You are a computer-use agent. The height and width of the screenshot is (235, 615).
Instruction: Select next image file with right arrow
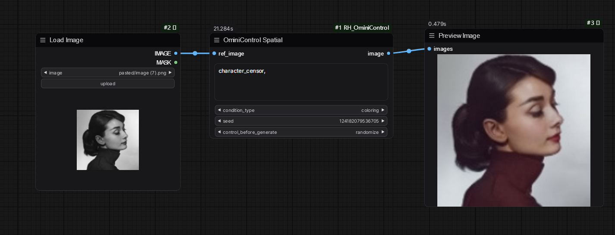point(170,73)
